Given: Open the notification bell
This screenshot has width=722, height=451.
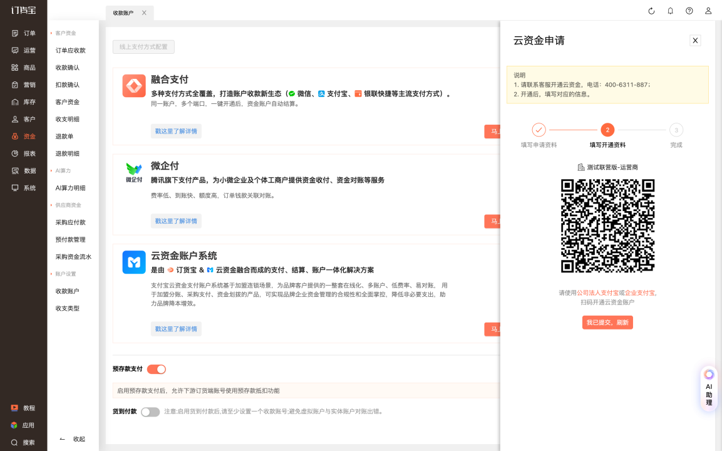Looking at the screenshot, I should (671, 11).
